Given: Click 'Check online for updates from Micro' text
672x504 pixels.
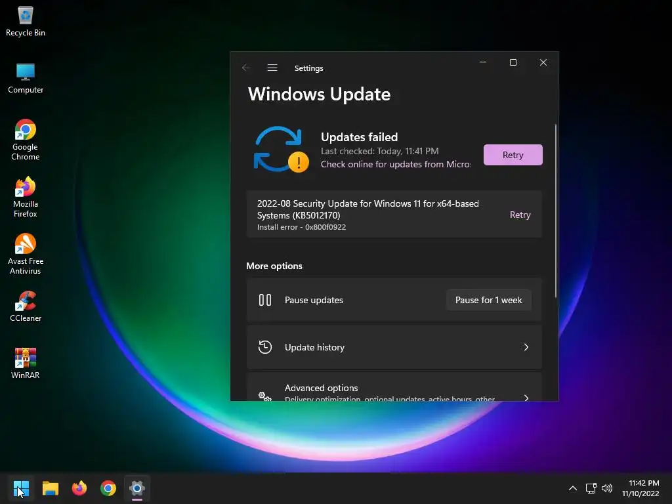Looking at the screenshot, I should point(396,164).
